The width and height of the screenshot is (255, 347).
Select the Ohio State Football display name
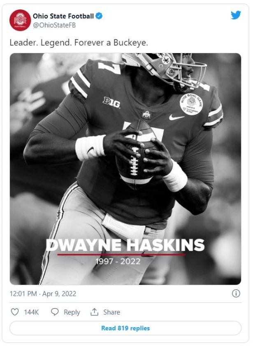pyautogui.click(x=63, y=16)
